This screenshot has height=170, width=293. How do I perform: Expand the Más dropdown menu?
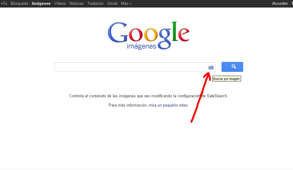coord(126,3)
